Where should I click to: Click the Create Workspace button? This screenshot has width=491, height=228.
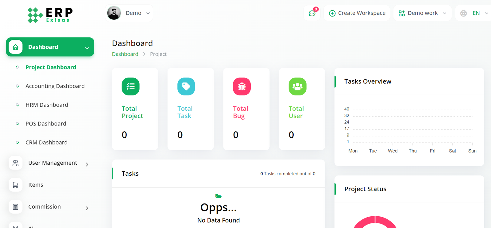357,13
